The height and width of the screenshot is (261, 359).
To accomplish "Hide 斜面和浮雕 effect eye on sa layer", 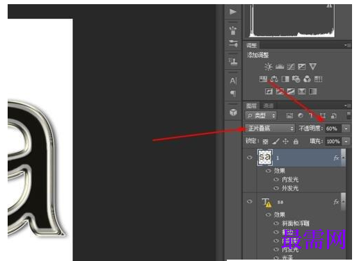I will (x=276, y=224).
